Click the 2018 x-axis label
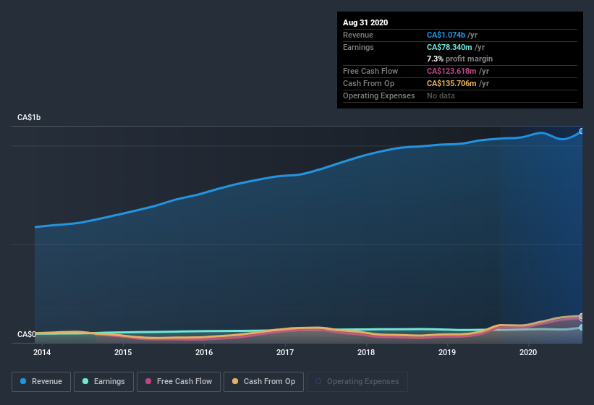The height and width of the screenshot is (405, 594). [366, 352]
